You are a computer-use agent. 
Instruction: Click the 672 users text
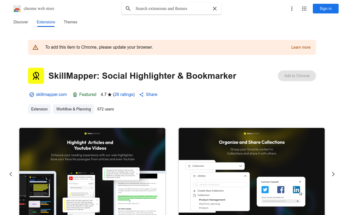(106, 109)
